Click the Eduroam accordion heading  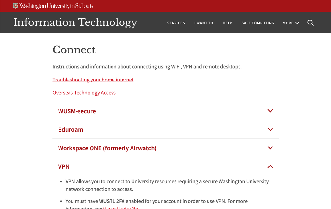[70, 129]
